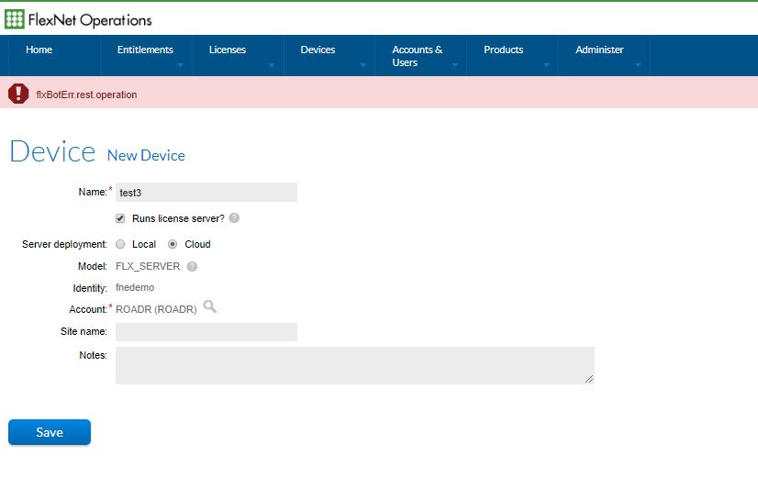Grab the Notes textarea resize handle

click(x=589, y=379)
